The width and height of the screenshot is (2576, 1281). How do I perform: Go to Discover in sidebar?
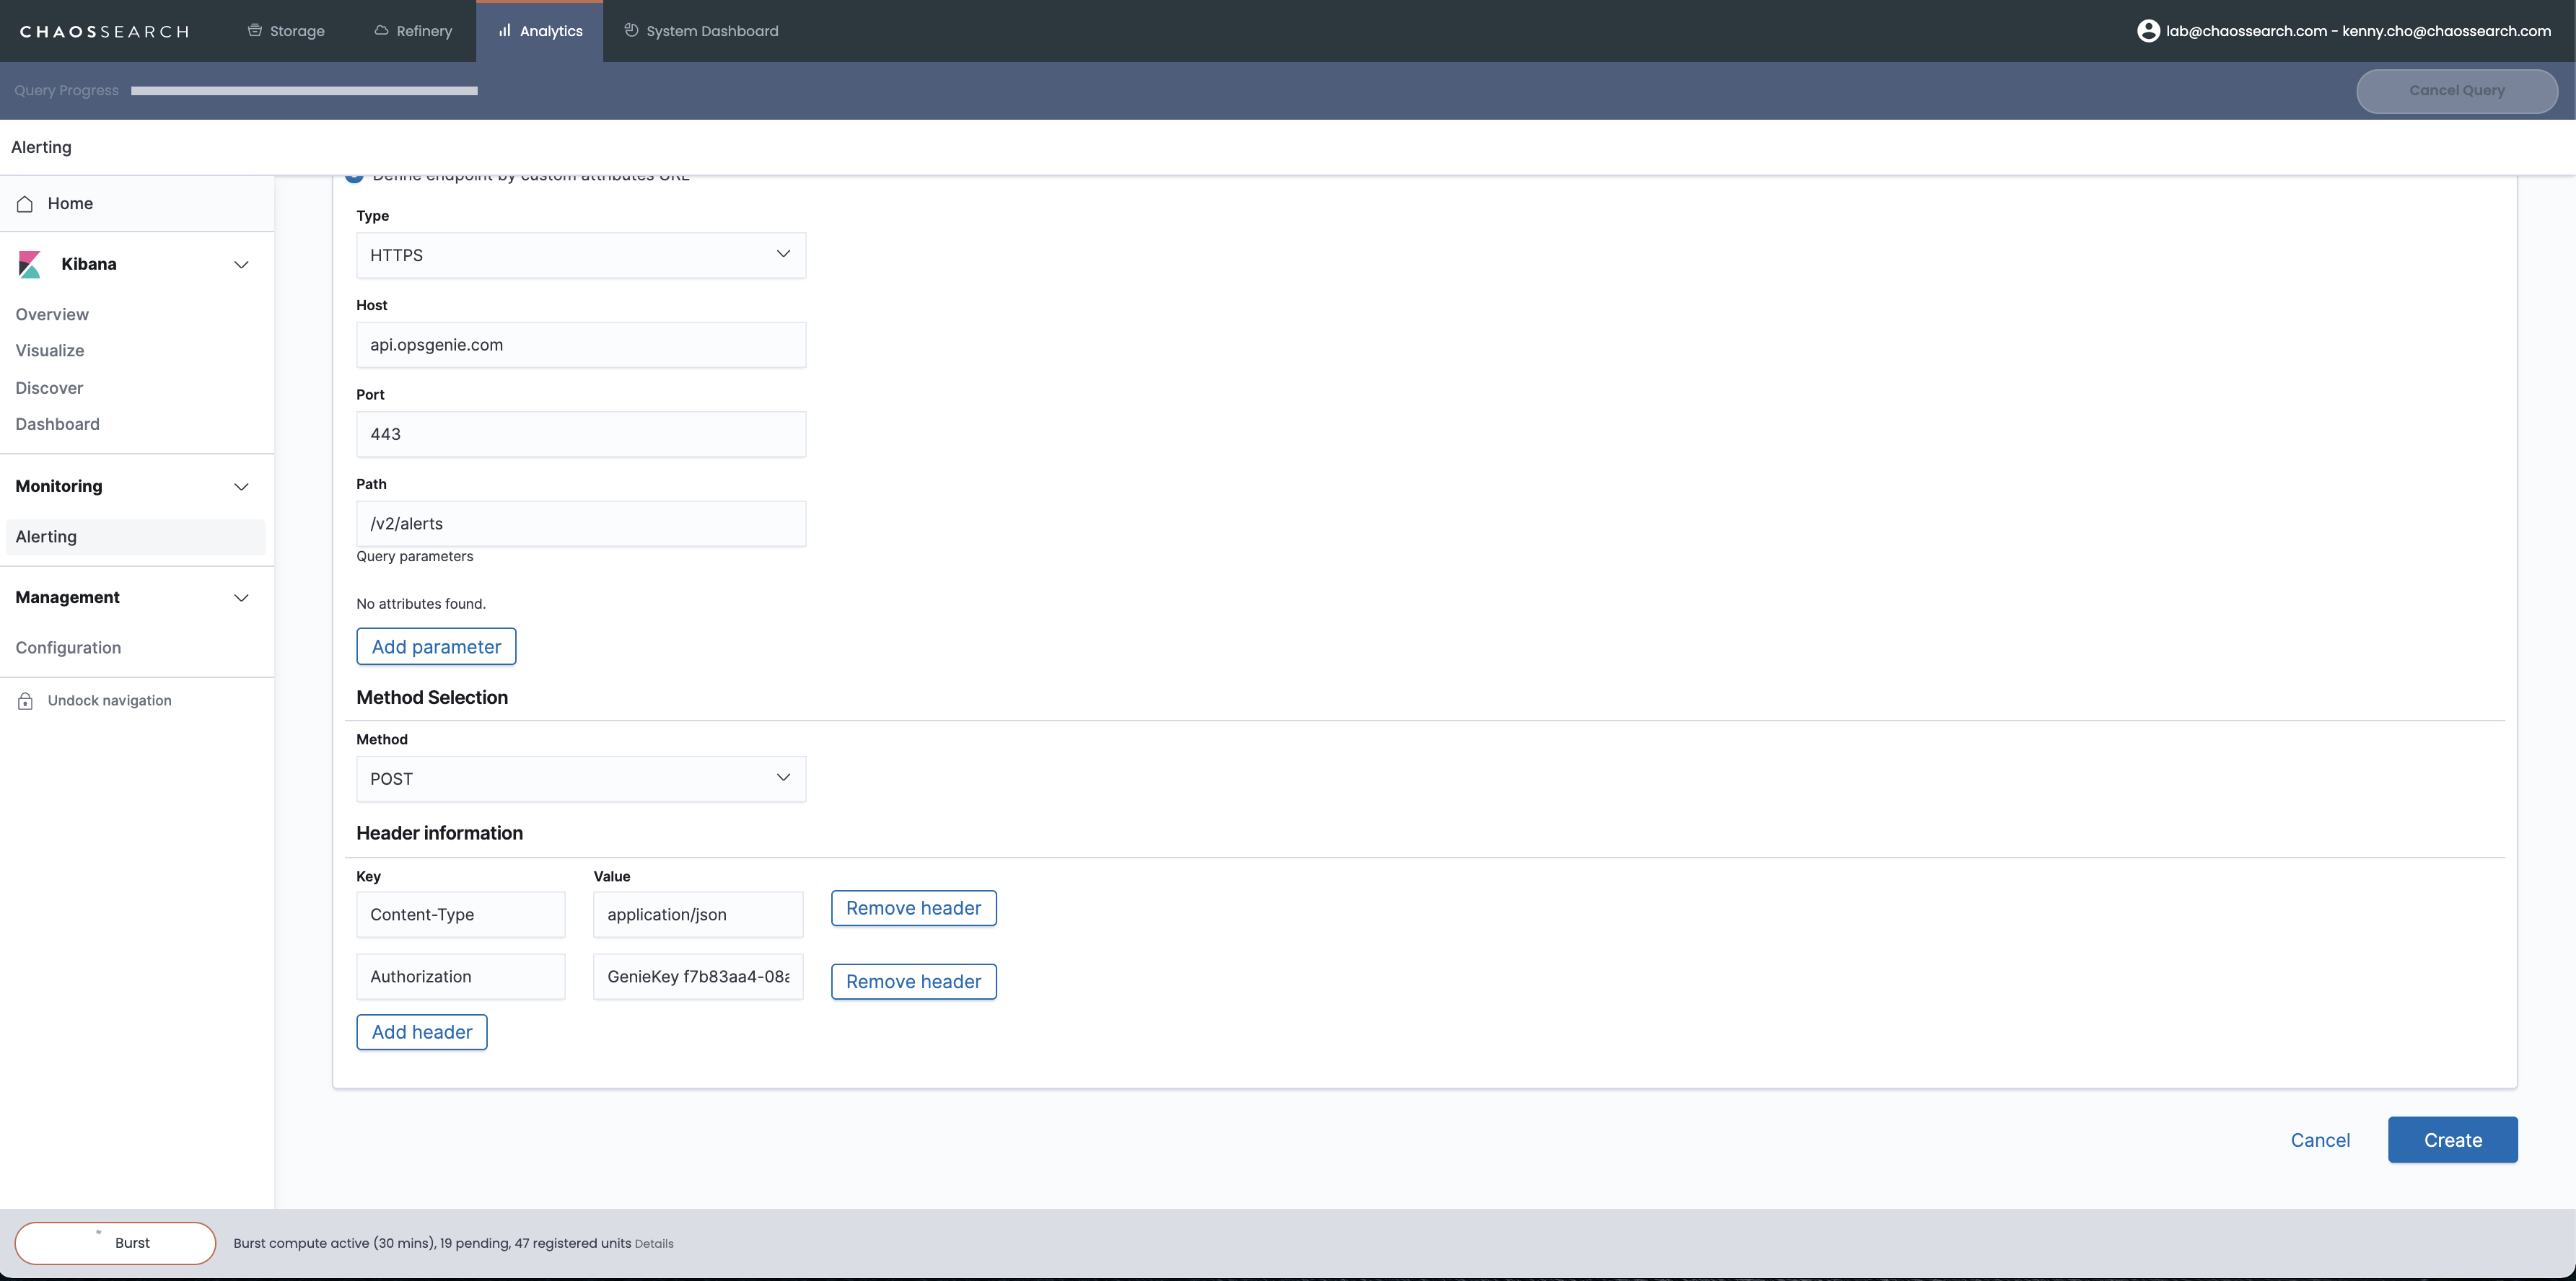pos(49,389)
